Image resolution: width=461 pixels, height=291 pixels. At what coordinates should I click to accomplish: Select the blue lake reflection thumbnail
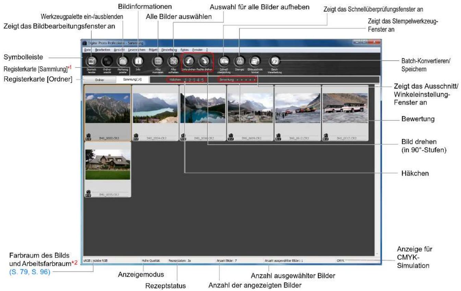pos(203,113)
